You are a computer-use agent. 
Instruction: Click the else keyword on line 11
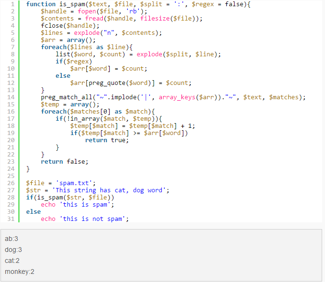coord(63,76)
